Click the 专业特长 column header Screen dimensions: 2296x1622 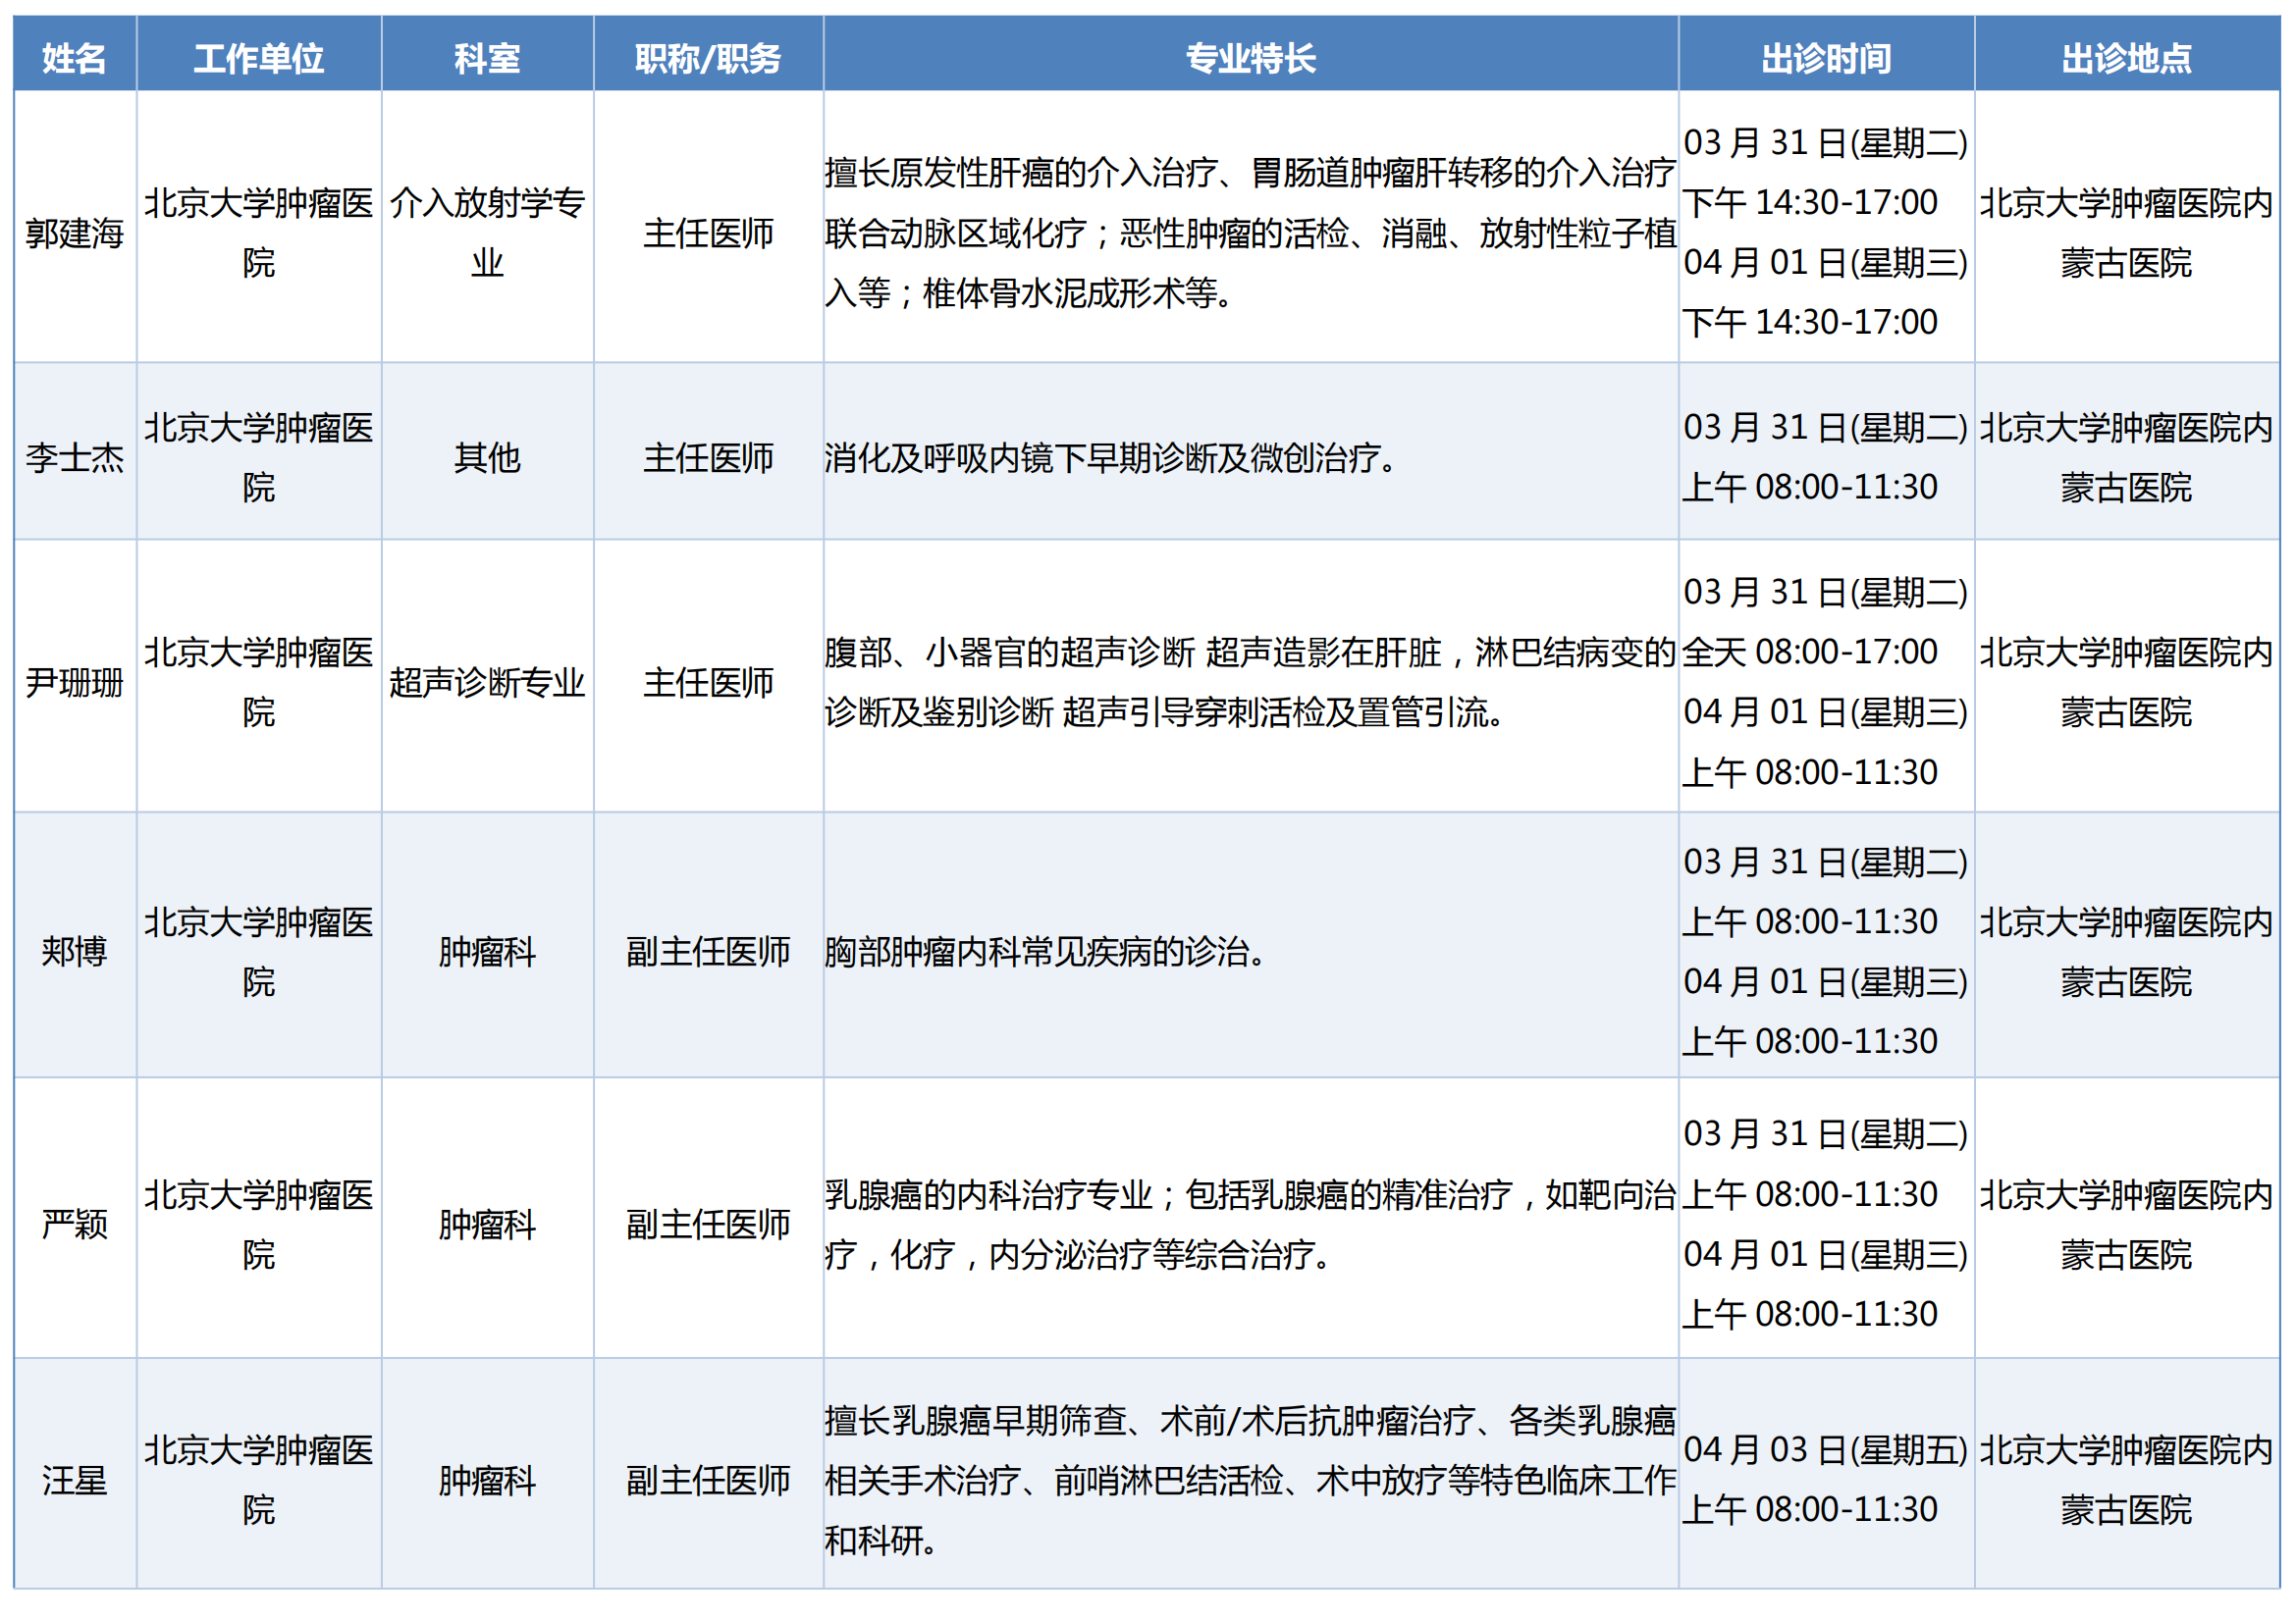(x=1250, y=58)
